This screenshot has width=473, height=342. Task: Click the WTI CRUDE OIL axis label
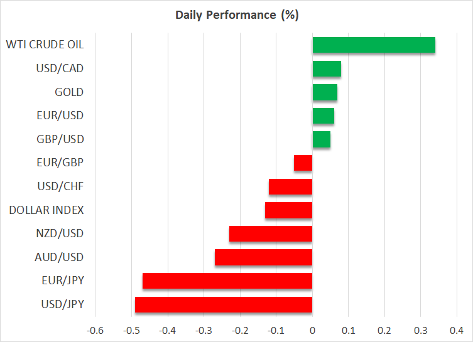point(45,45)
